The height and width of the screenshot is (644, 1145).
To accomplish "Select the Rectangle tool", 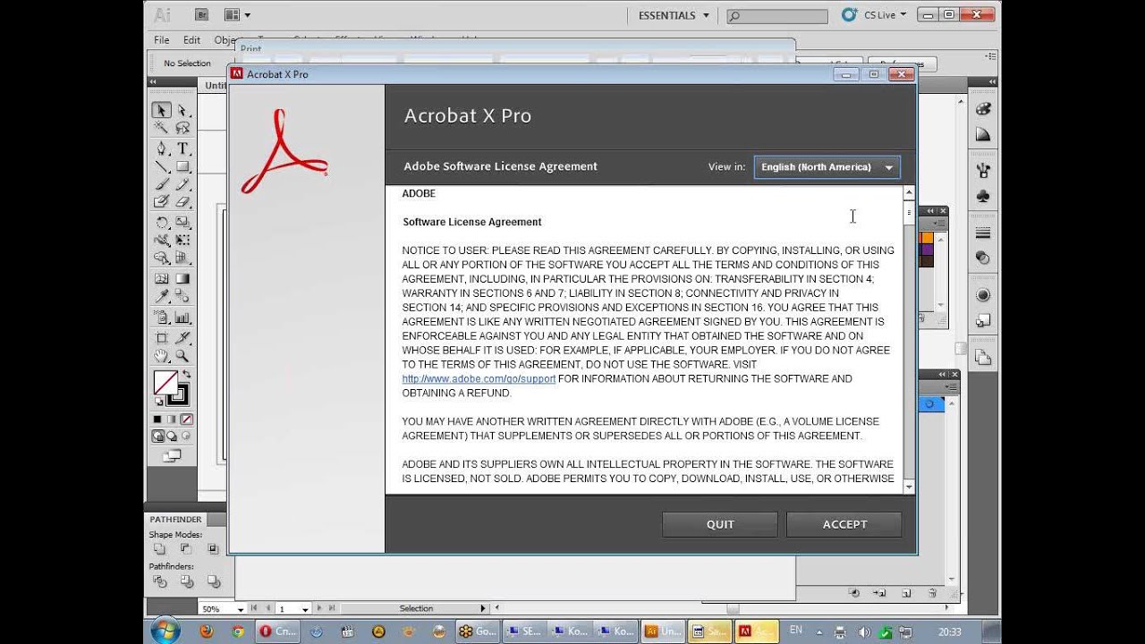I will [x=182, y=165].
